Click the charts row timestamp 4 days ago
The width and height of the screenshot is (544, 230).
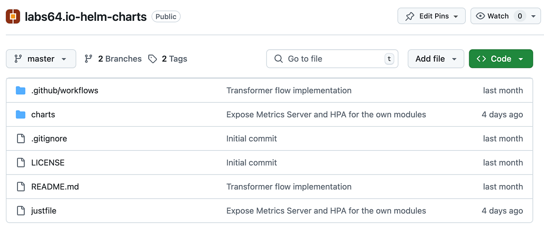coord(502,114)
